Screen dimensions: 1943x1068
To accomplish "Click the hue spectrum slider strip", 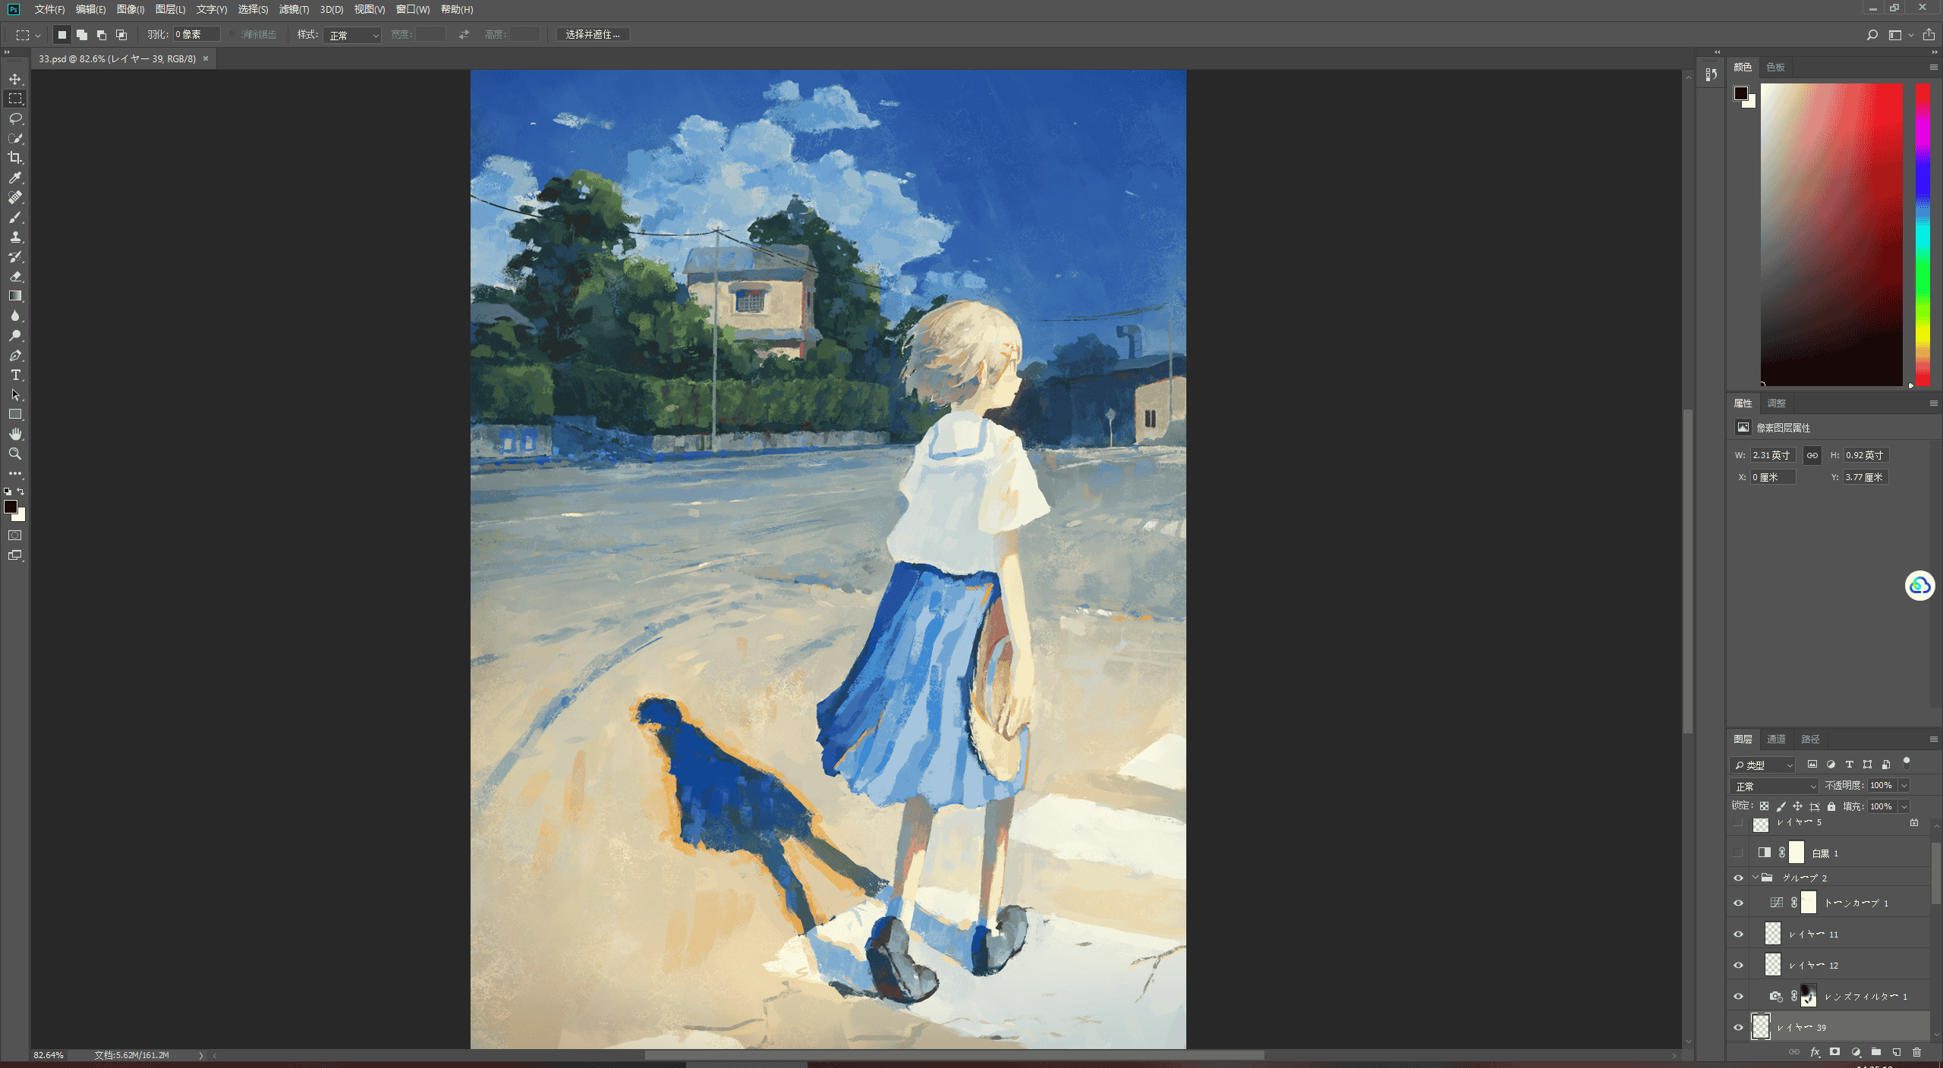I will coord(1923,234).
